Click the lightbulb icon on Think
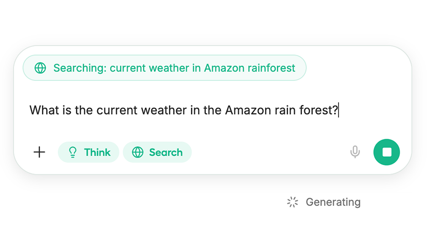The width and height of the screenshot is (427, 234). tap(72, 152)
